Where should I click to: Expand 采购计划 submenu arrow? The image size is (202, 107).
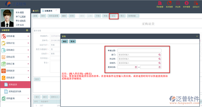click(28, 43)
